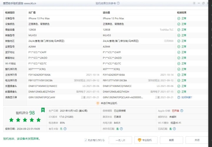Click the green check icon in 销售型号 row

[179, 35]
